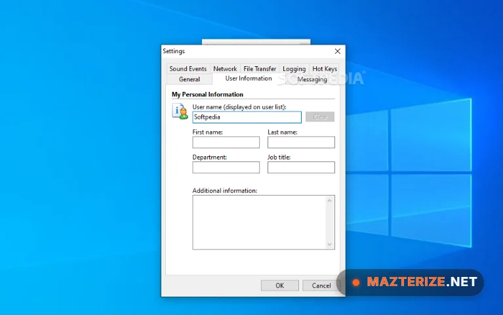The height and width of the screenshot is (315, 503).
Task: Click the text area scrollbar up arrow
Action: point(329,201)
